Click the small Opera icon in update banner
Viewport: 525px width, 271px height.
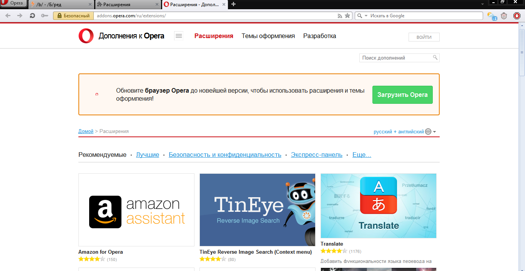tap(97, 94)
